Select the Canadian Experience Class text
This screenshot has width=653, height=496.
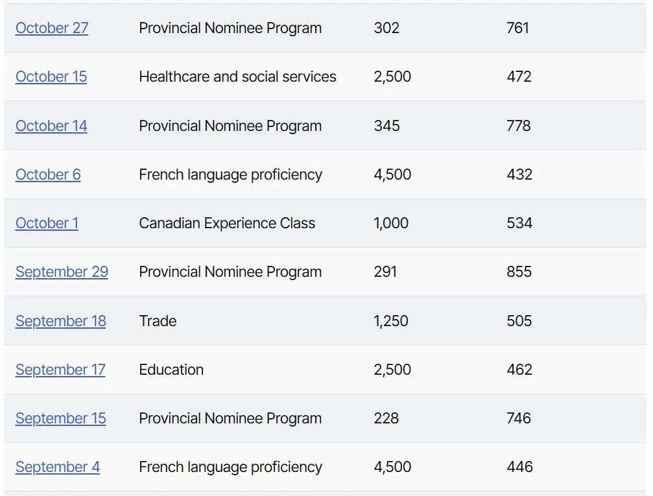coord(227,223)
